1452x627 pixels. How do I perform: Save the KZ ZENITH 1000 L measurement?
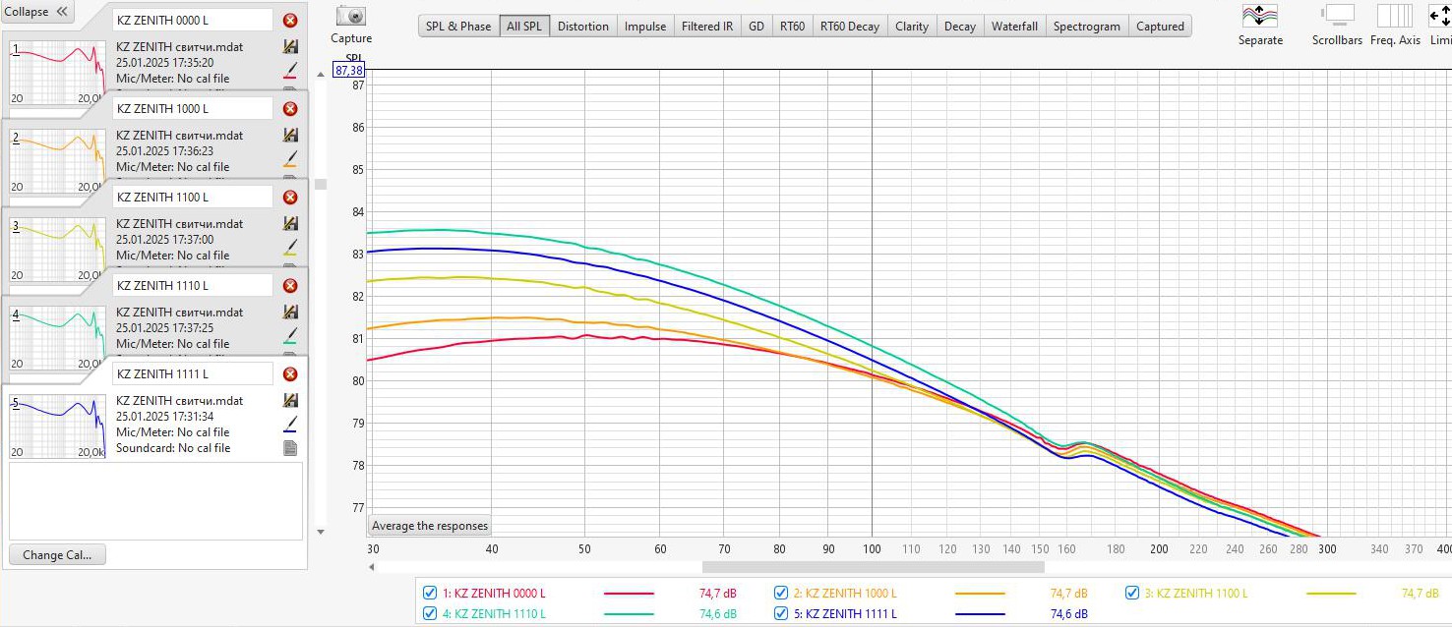click(x=290, y=135)
